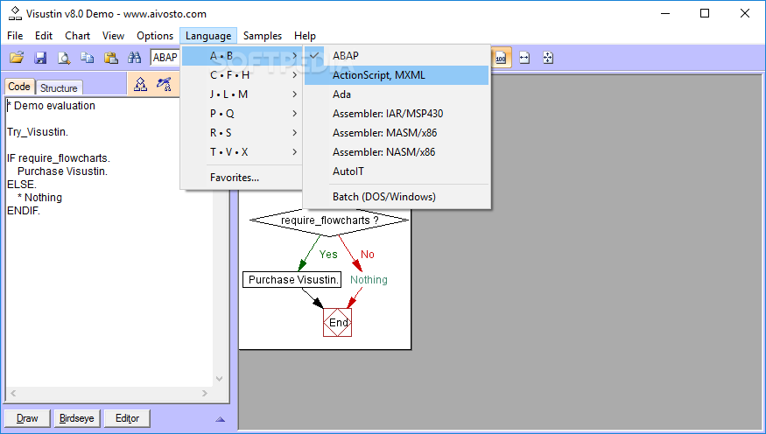
Task: Click the red No branch label
Action: [368, 255]
